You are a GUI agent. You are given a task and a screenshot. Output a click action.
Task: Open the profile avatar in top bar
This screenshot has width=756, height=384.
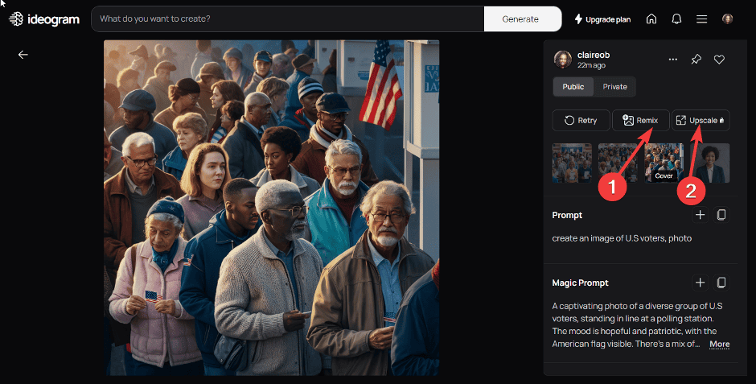click(x=728, y=19)
